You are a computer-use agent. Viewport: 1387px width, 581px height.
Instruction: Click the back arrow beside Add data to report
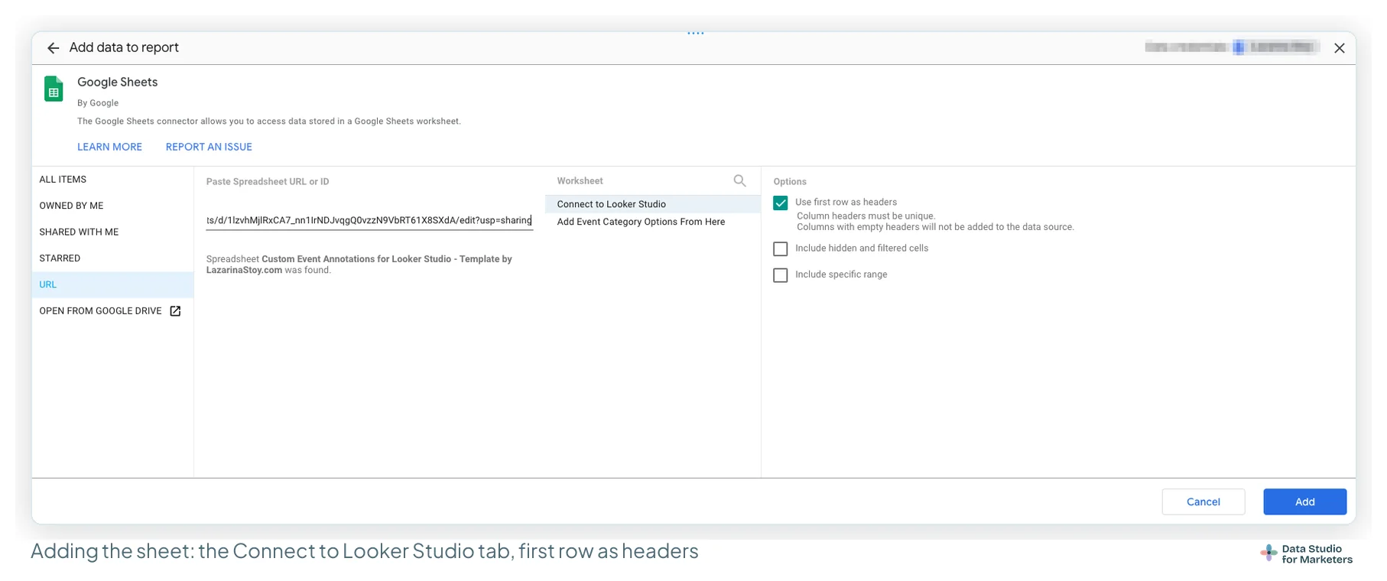[53, 48]
